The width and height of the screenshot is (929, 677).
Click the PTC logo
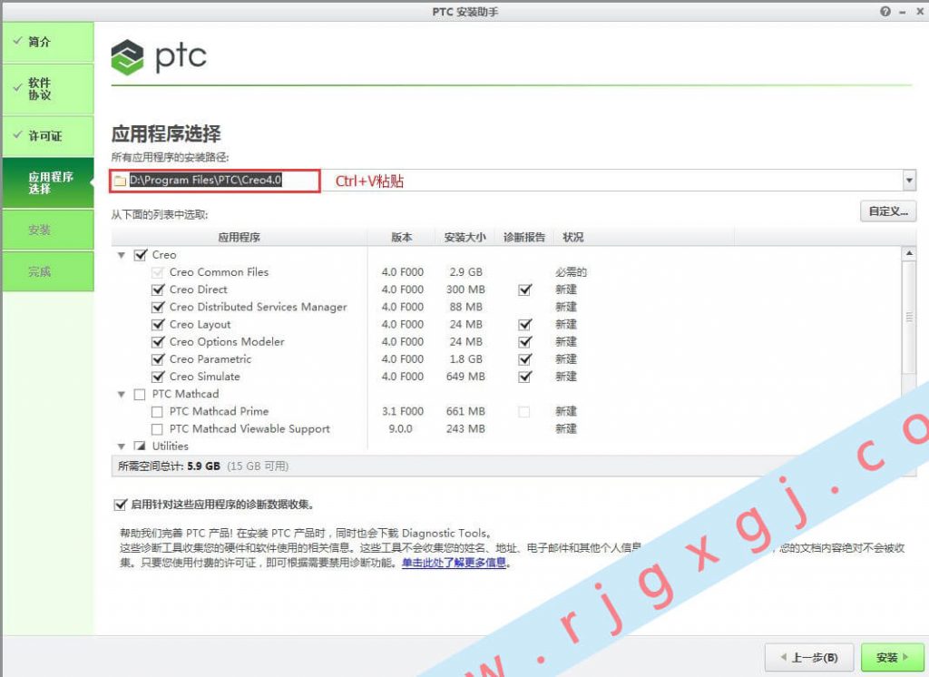tap(159, 57)
